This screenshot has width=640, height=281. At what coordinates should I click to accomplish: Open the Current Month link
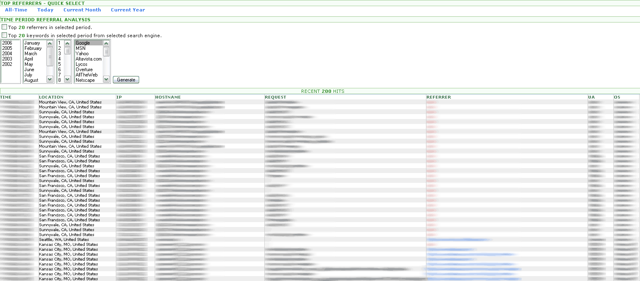click(82, 10)
